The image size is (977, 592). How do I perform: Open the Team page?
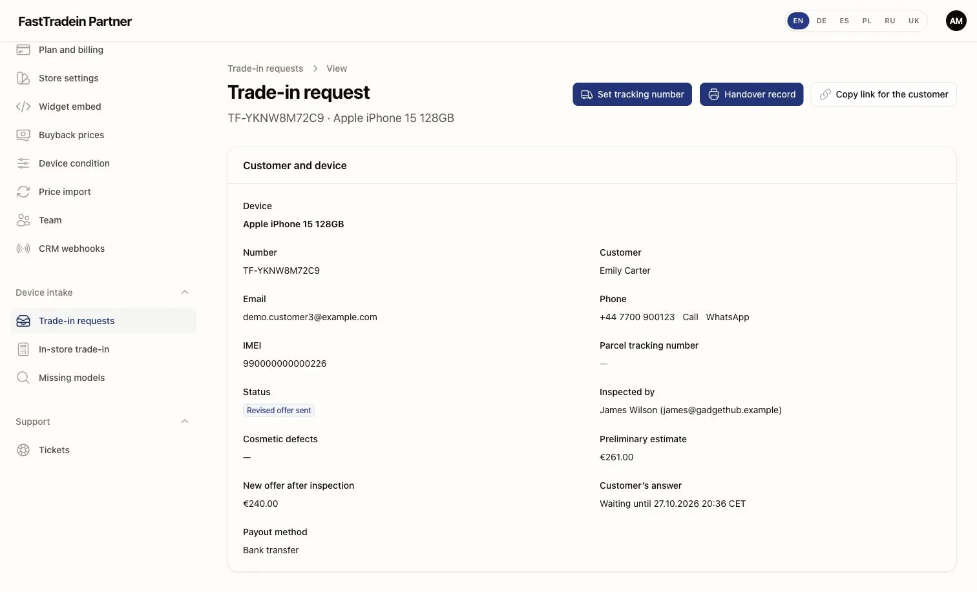click(103, 220)
